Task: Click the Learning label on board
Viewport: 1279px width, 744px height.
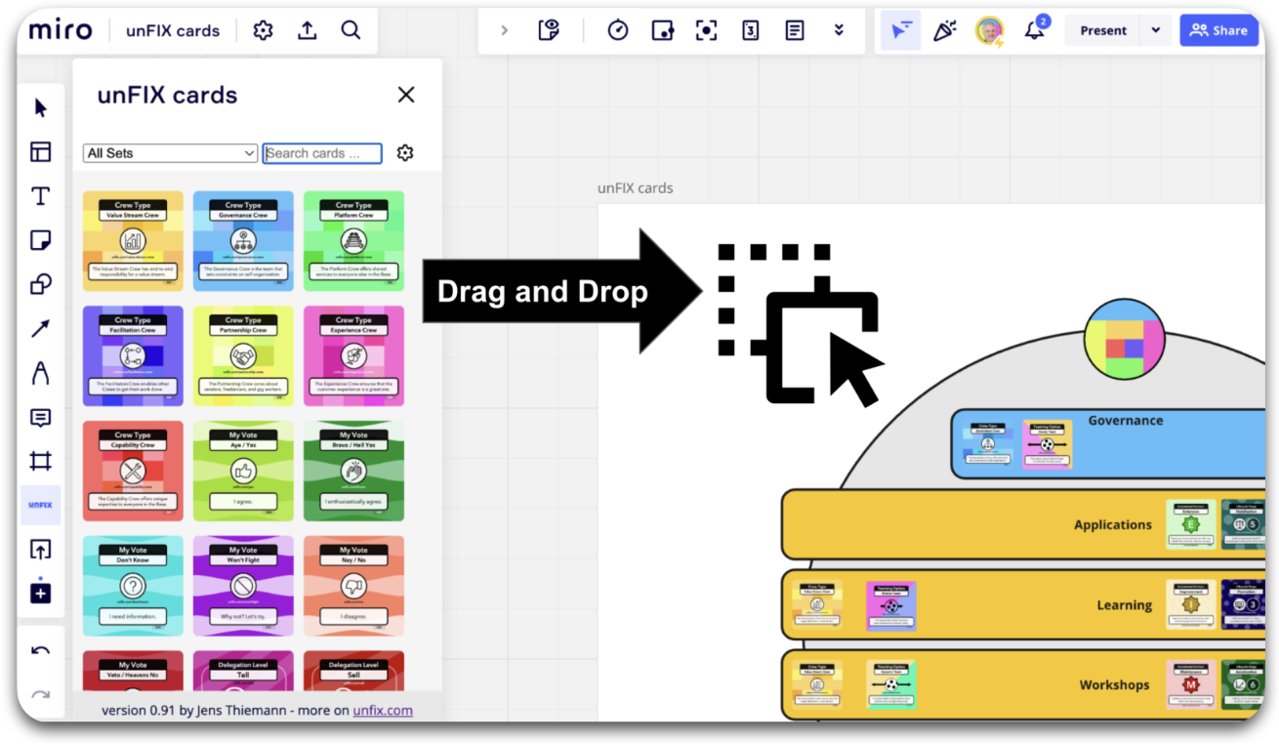Action: 1124,605
